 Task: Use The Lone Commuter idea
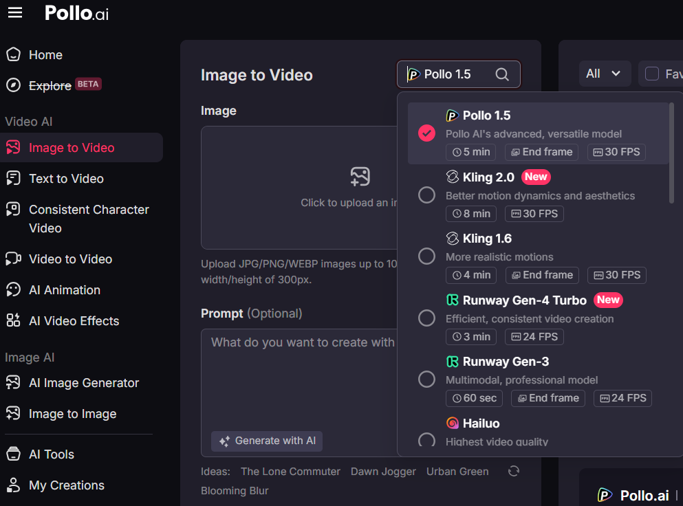point(290,472)
